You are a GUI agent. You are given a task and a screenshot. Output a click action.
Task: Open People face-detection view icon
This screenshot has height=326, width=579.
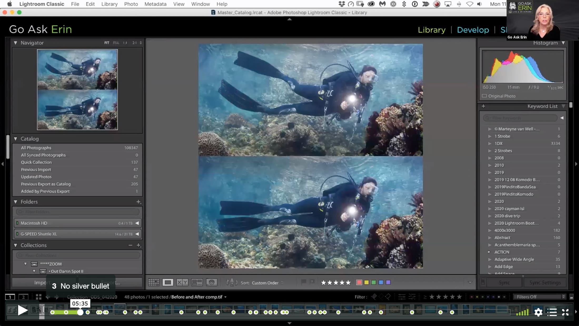[x=211, y=283]
